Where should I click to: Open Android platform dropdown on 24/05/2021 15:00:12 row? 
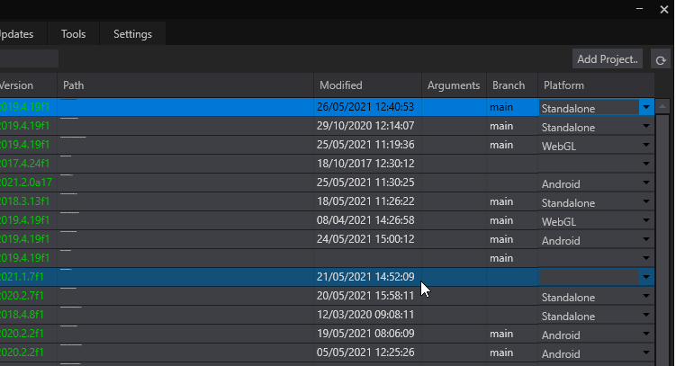pyautogui.click(x=645, y=239)
